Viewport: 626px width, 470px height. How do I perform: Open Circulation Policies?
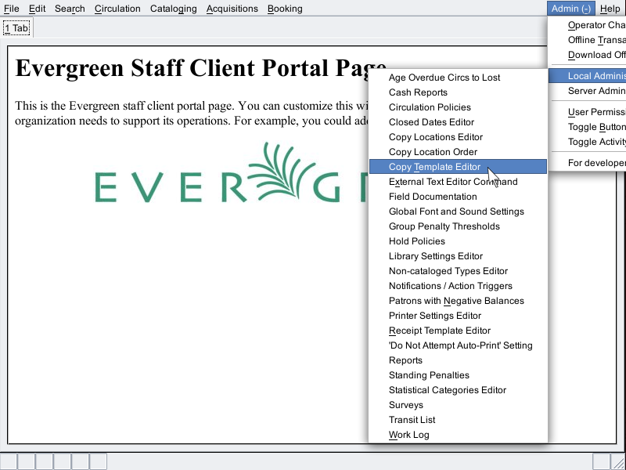tap(458, 107)
